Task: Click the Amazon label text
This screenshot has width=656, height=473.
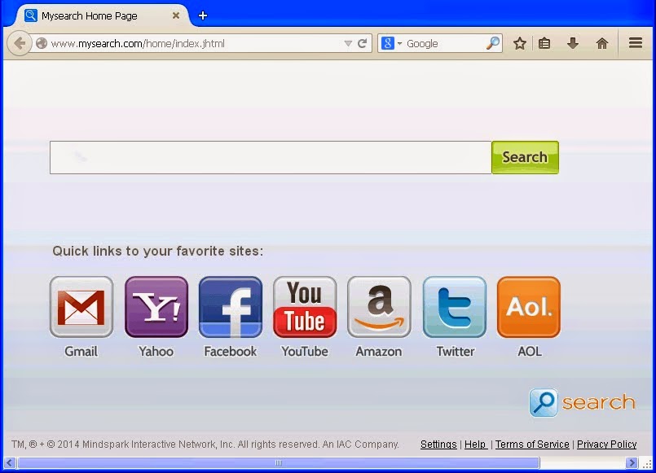Action: coord(379,352)
